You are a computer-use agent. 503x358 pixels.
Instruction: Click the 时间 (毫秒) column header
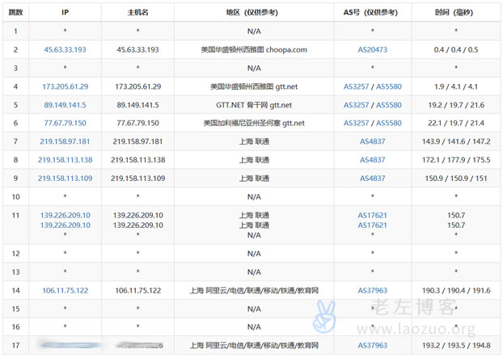click(x=455, y=13)
